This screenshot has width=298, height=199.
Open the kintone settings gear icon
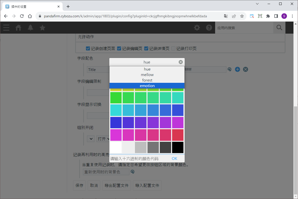[197, 28]
